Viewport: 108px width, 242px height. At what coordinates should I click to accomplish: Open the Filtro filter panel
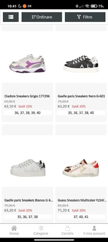coord(85,17)
